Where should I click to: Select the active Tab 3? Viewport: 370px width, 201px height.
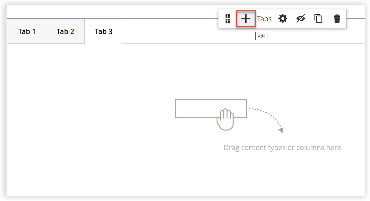(x=103, y=31)
